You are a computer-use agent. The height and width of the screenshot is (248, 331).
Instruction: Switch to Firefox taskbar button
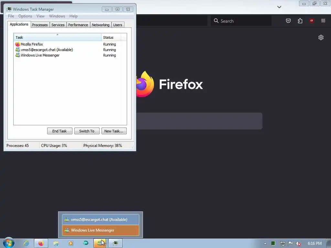tap(41, 243)
